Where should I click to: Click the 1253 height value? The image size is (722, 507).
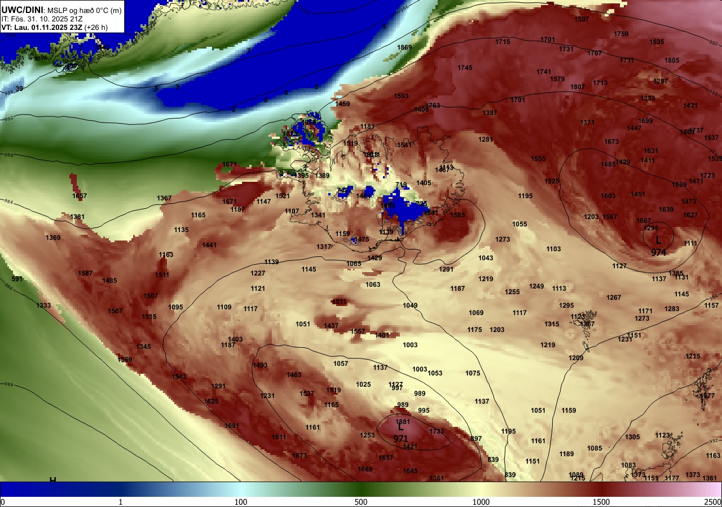click(x=367, y=435)
